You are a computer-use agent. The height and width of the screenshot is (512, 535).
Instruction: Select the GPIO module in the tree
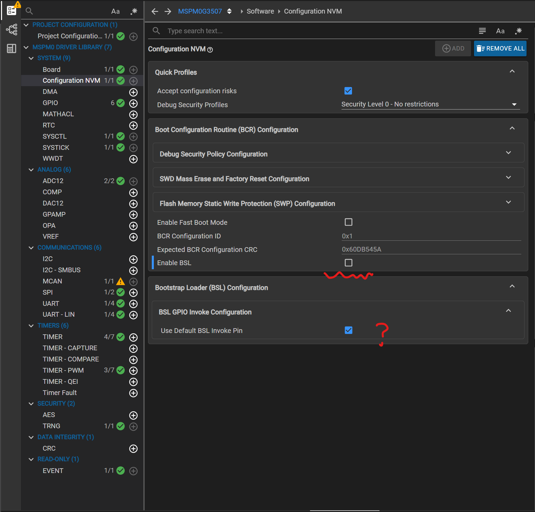tap(50, 103)
